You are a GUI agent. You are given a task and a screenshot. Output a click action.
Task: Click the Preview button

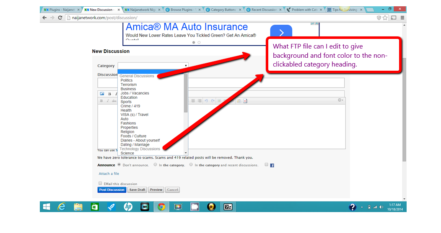point(156,190)
